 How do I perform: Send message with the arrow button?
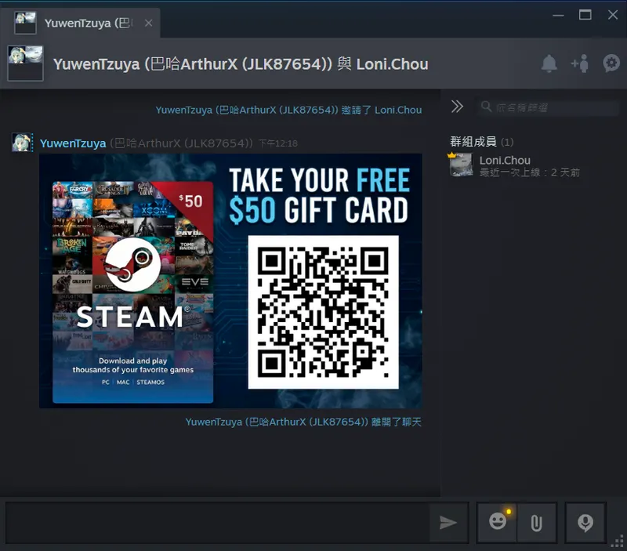(x=448, y=522)
